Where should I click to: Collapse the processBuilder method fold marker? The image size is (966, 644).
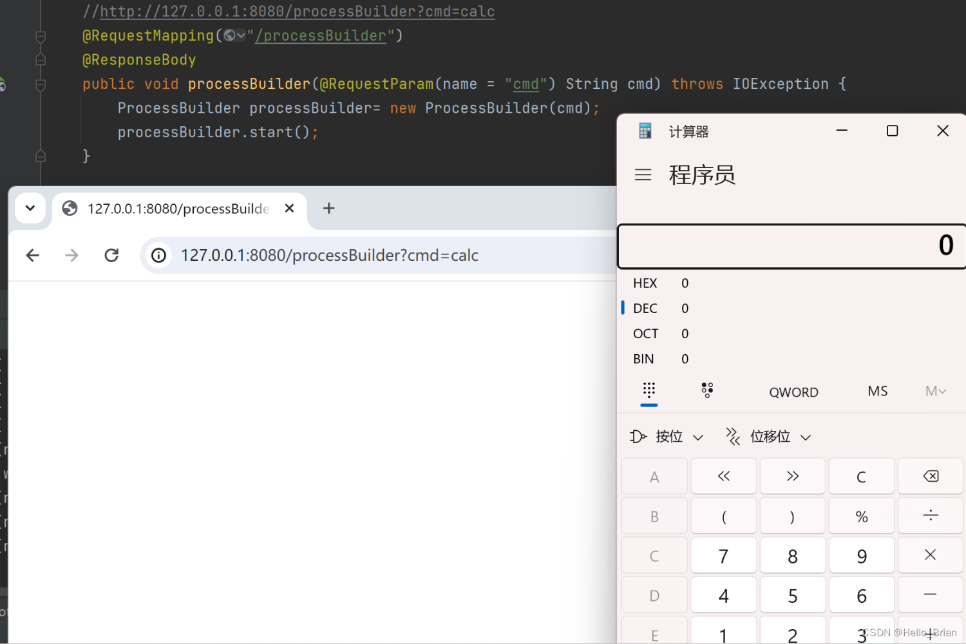click(41, 84)
